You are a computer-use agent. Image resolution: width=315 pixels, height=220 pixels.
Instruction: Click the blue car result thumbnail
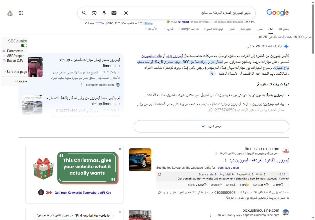140,160
